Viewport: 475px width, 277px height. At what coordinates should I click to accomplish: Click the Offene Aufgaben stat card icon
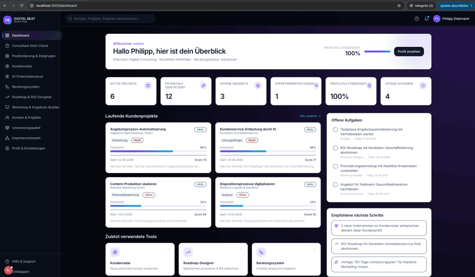[x=423, y=85]
